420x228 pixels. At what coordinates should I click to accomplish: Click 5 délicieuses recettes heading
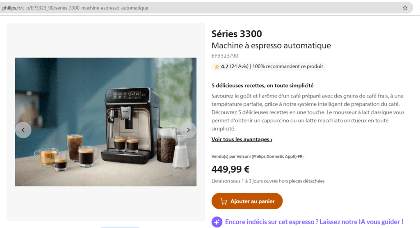(x=262, y=85)
